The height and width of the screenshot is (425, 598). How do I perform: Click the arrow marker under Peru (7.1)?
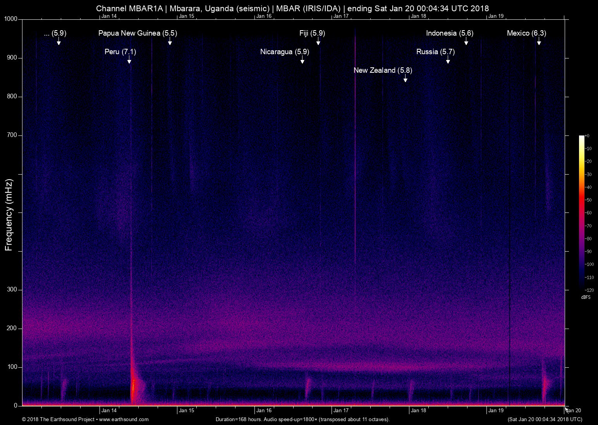tap(129, 60)
